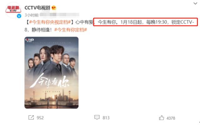Expand the post options chevron
This screenshot has height=126, width=200.
pos(195,3)
